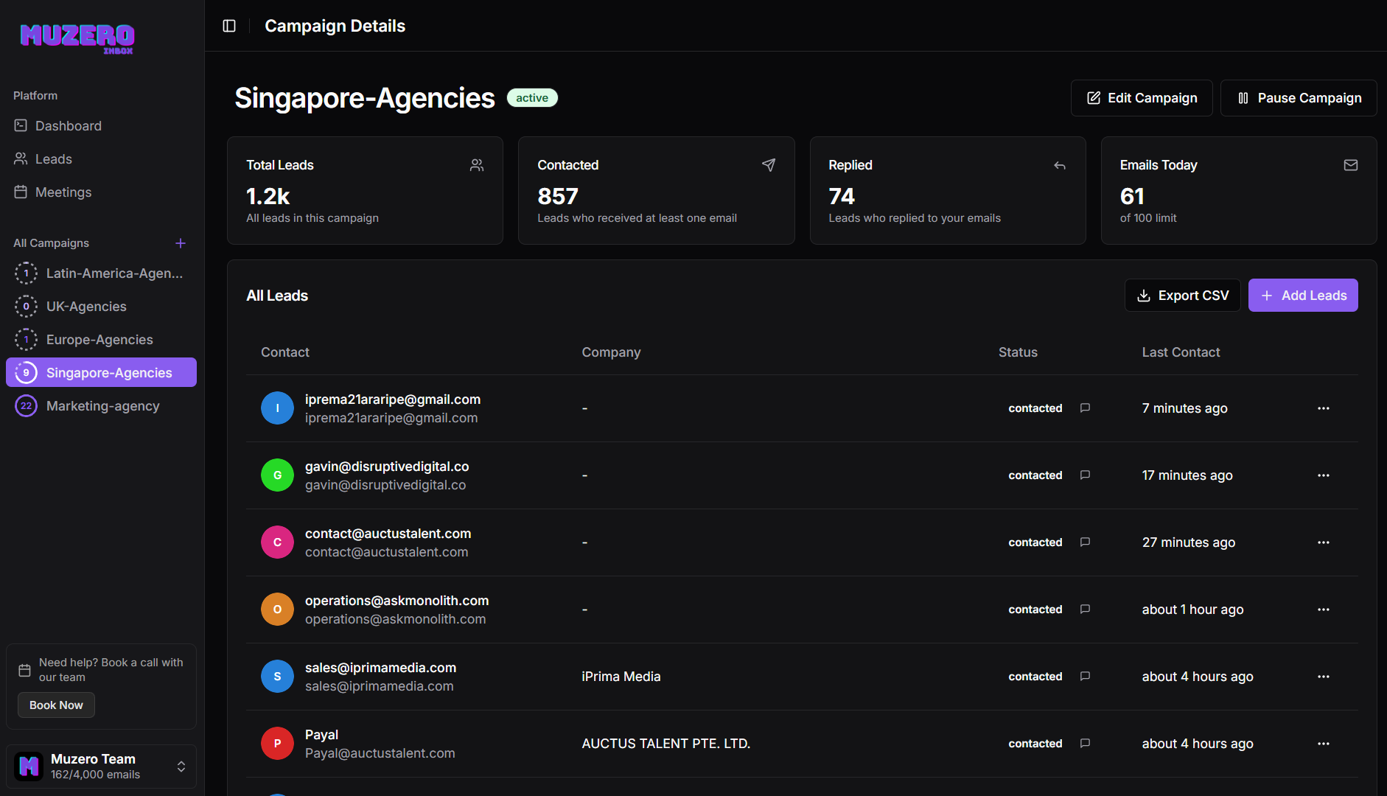Toggle the sidebar panel icon
Image resolution: width=1387 pixels, height=796 pixels.
click(x=229, y=26)
